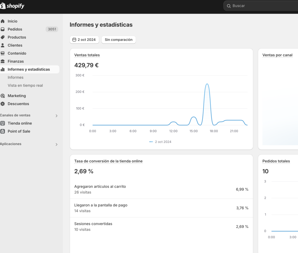
Task: Click the 10 visitas text
Action: tap(82, 229)
